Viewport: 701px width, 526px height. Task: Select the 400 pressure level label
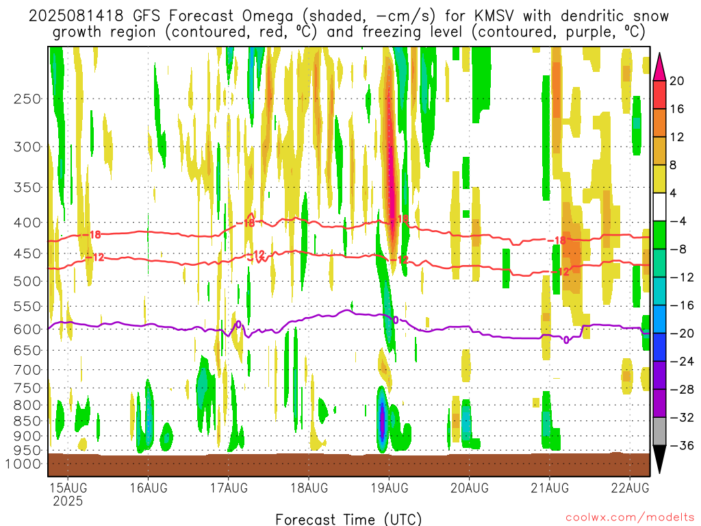(27, 223)
